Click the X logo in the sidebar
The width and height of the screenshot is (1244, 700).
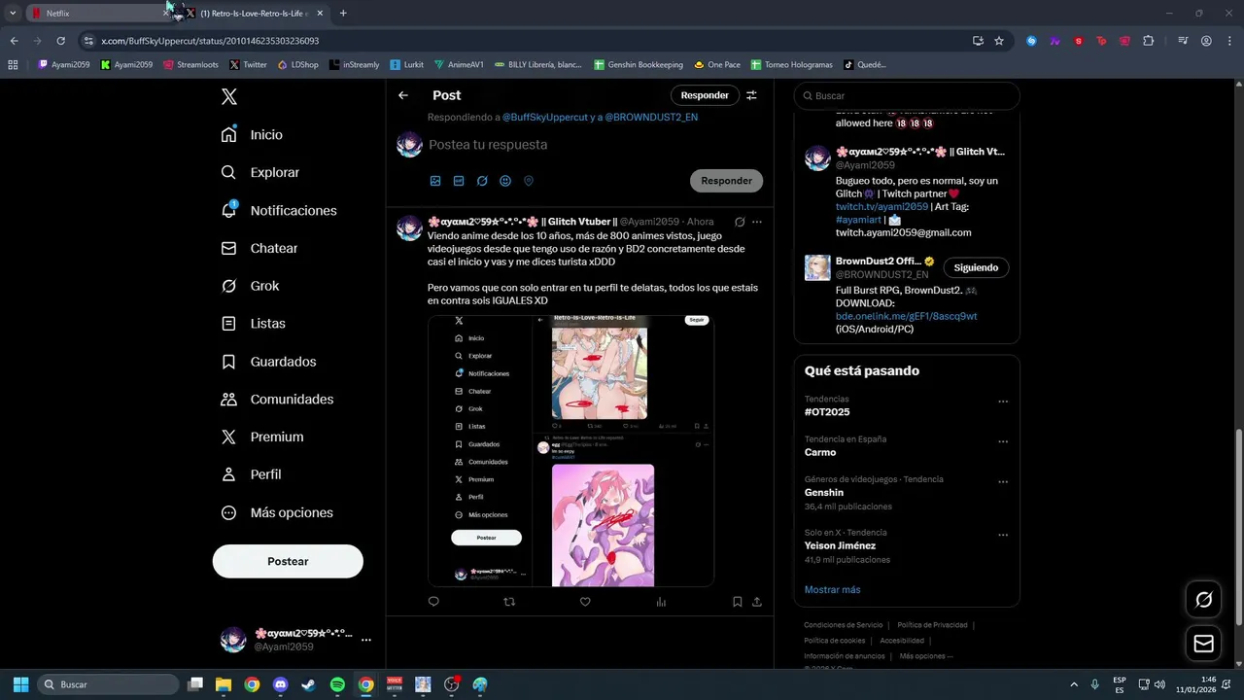(228, 96)
